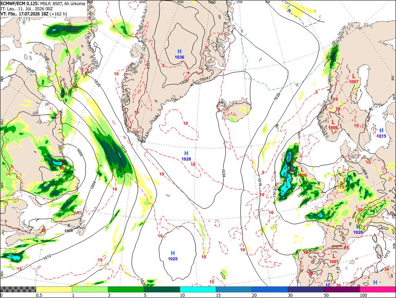The image size is (396, 298).
Task: Click the H 1036 high marker over Greenland
Action: click(179, 54)
